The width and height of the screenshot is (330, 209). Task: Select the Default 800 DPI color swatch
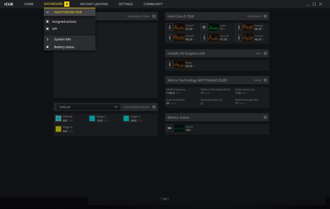pos(58,118)
